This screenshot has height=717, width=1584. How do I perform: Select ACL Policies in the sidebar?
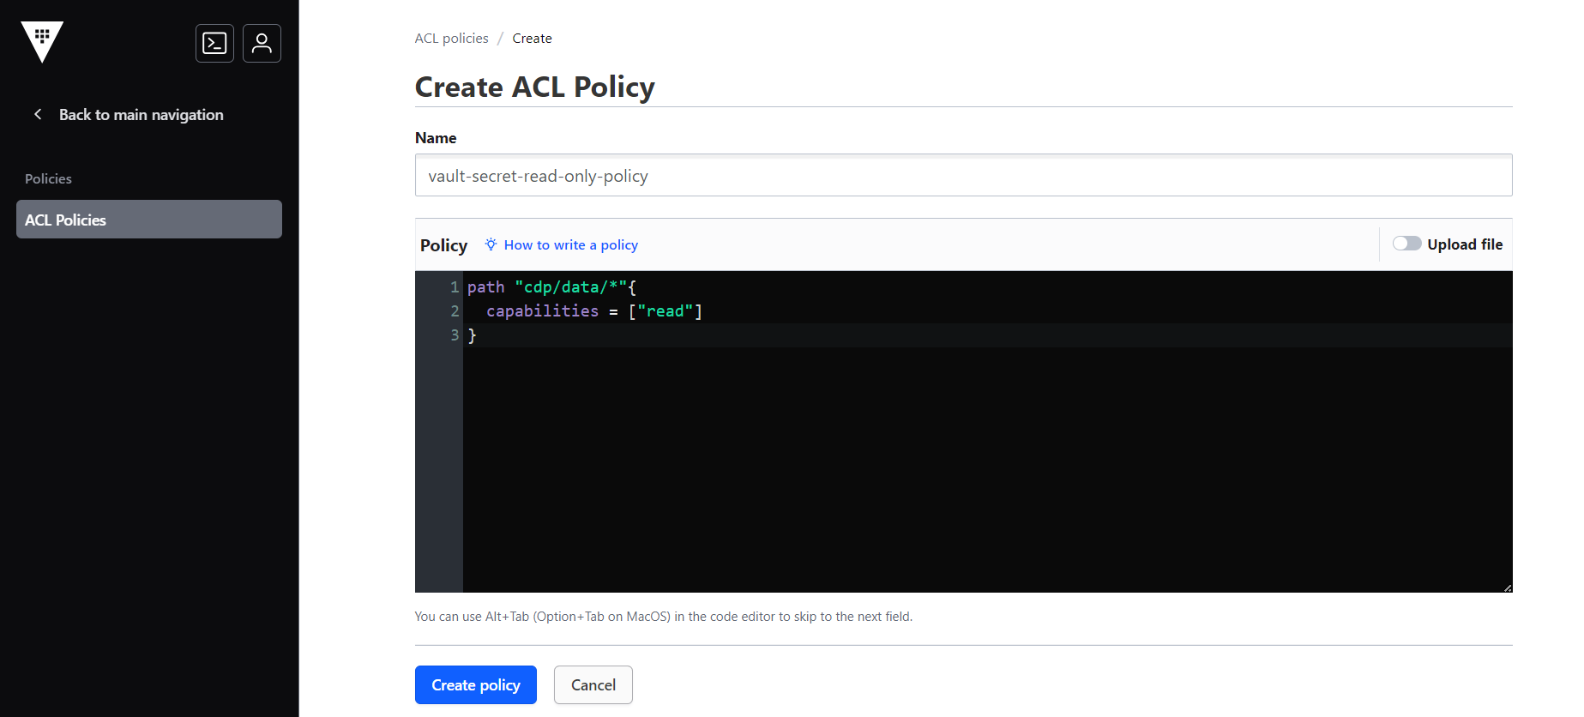tap(148, 220)
